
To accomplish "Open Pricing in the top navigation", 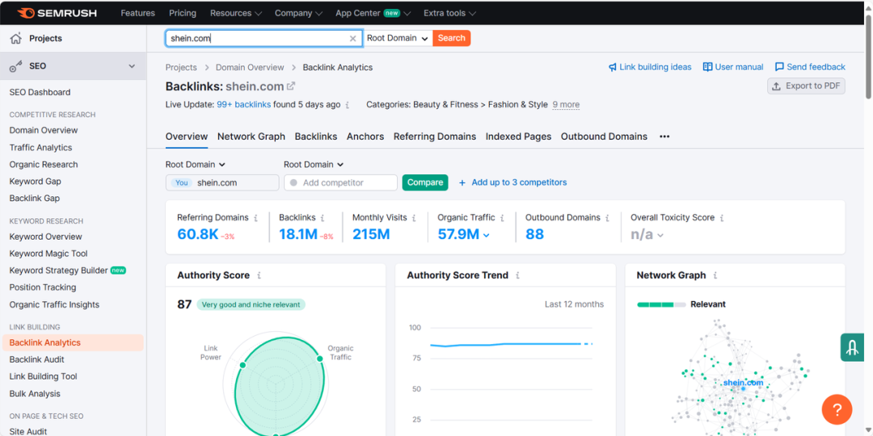I will (x=183, y=13).
